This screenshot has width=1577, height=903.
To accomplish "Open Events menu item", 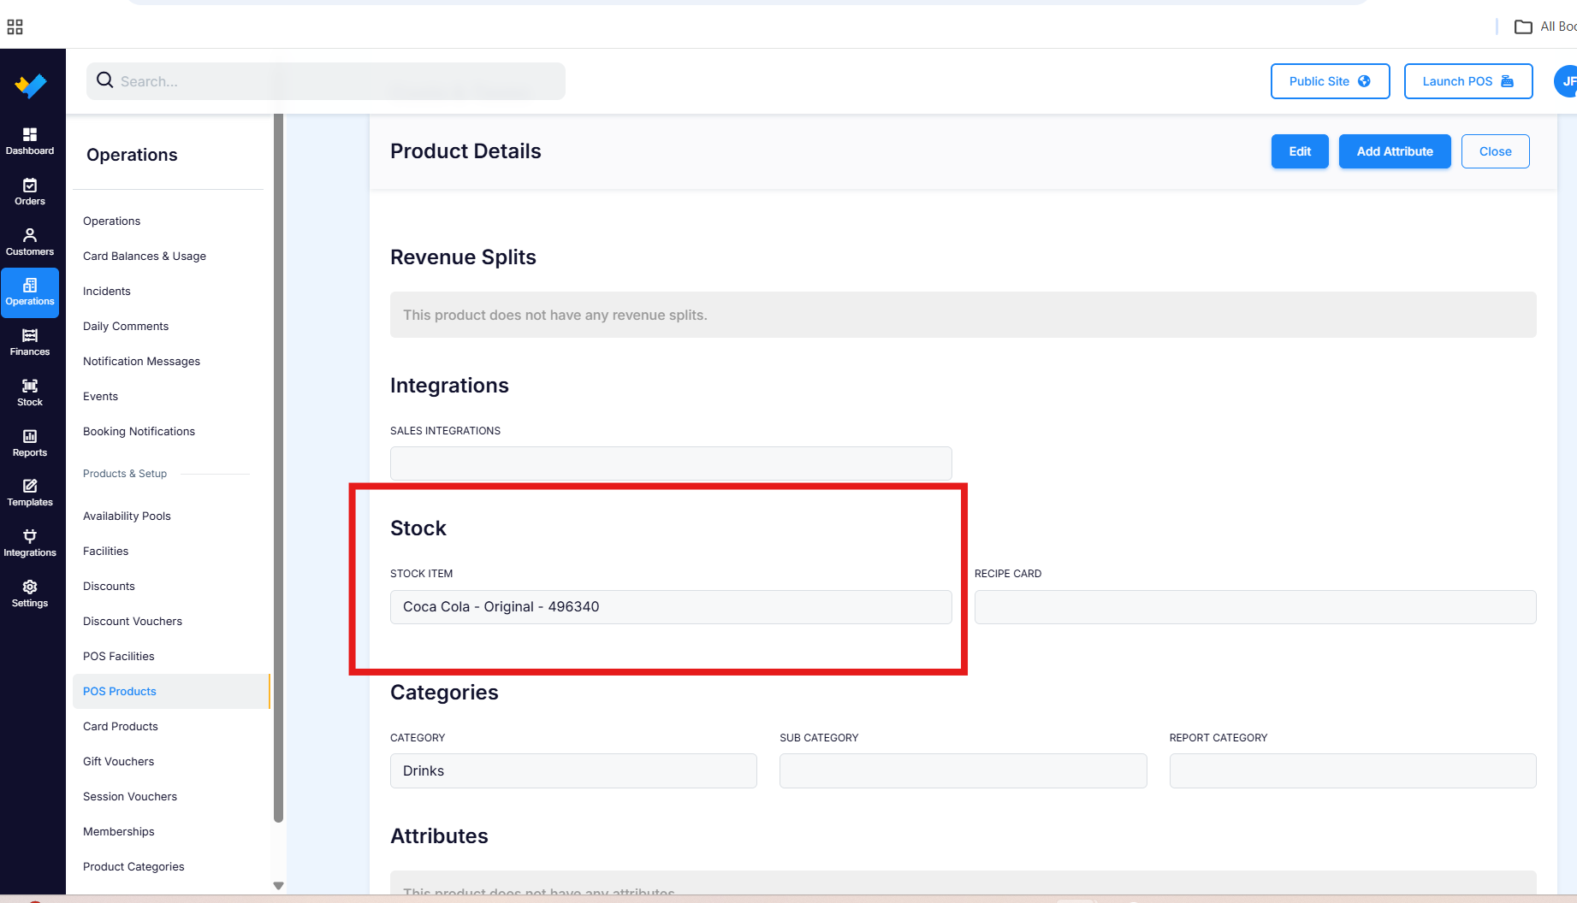I will (100, 396).
